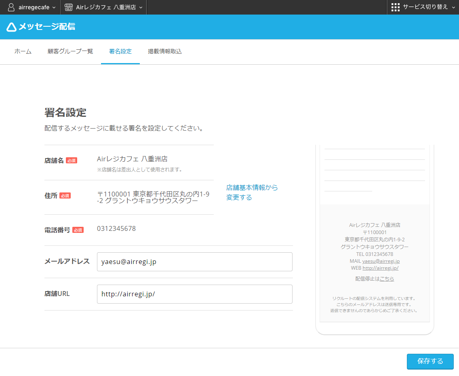Viewport: 459px width, 376px height.
Task: Open the 顧客グループ一覧 tab
Action: (70, 51)
